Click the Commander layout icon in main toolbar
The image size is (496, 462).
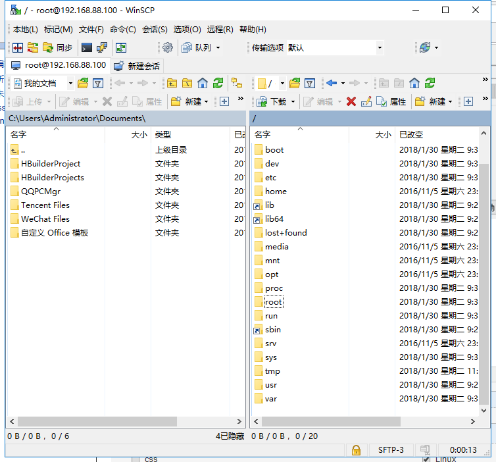(18, 48)
